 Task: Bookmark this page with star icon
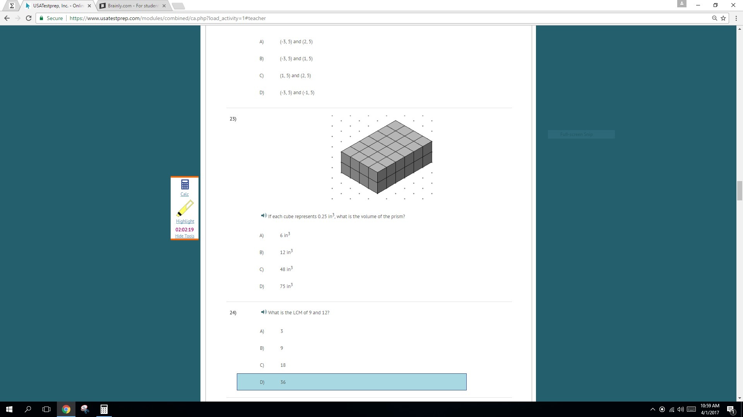point(723,18)
